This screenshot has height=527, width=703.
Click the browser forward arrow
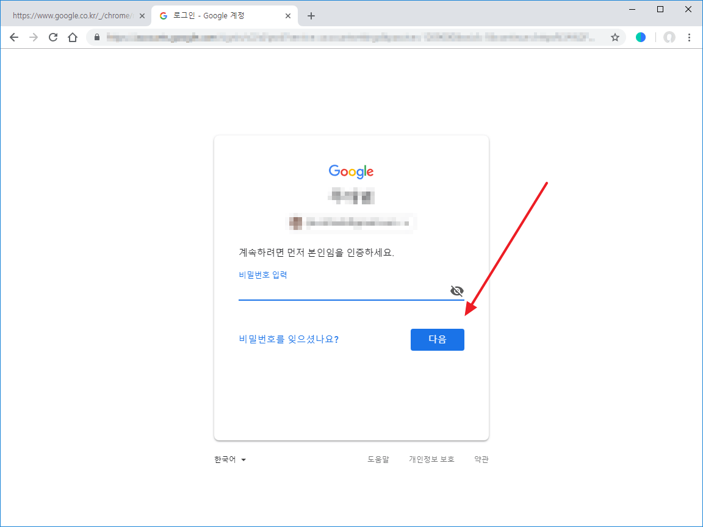click(34, 37)
